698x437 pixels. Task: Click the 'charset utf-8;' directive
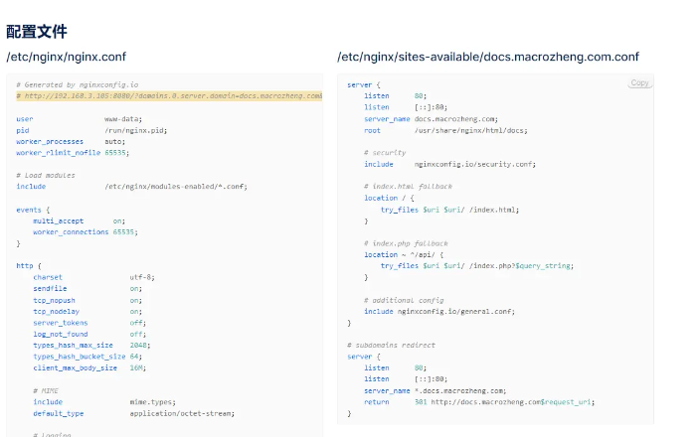click(x=93, y=277)
